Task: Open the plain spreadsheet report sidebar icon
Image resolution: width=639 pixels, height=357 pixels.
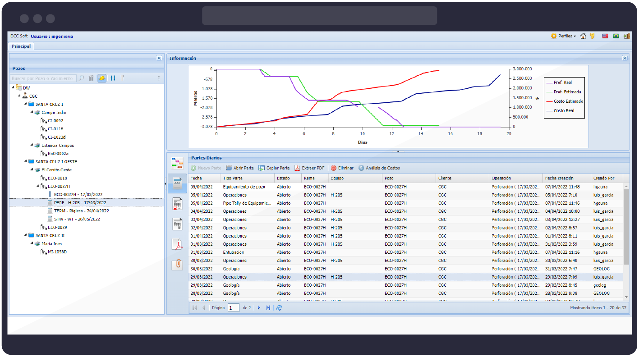Action: pos(177,224)
